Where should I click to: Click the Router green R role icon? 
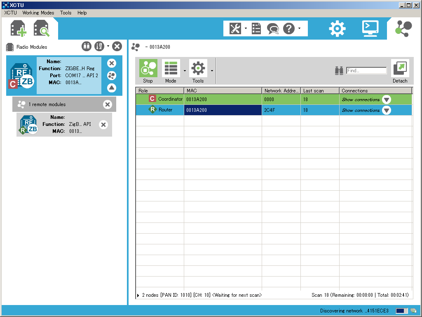click(x=152, y=109)
